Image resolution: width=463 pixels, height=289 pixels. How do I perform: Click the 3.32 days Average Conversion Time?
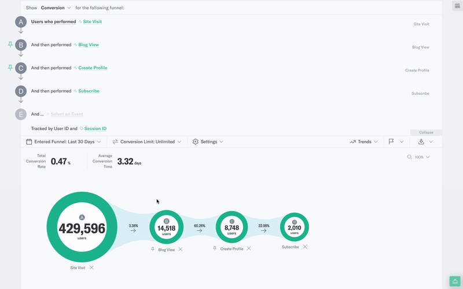click(x=129, y=161)
